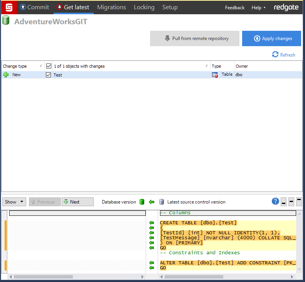Click the grey Latest source control version icon
Screen dimensions: 305x282
coord(162,202)
